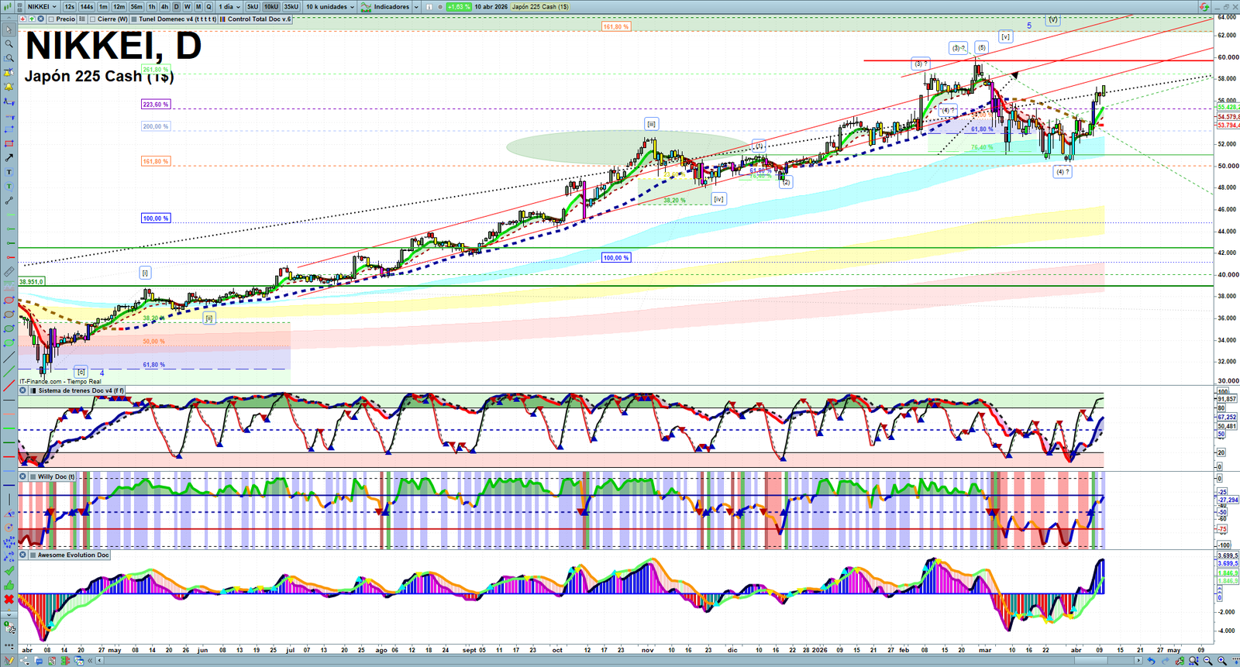
Task: Click the '10 abr 2026' date text
Action: 491,7
